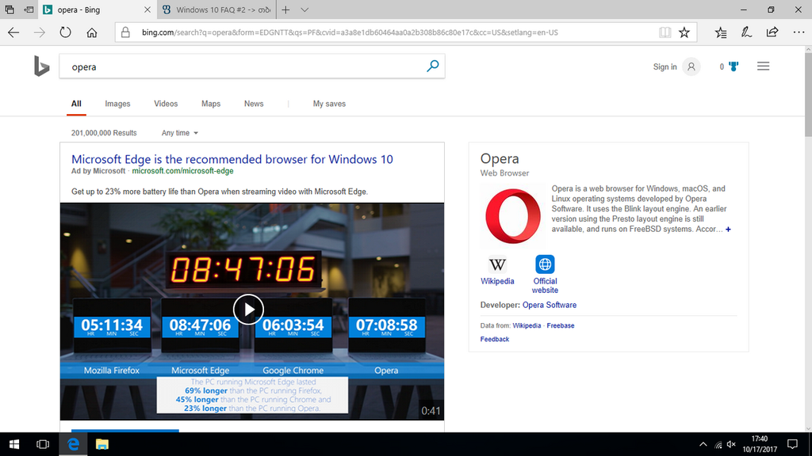Share this page icon
The image size is (812, 456).
click(x=772, y=32)
